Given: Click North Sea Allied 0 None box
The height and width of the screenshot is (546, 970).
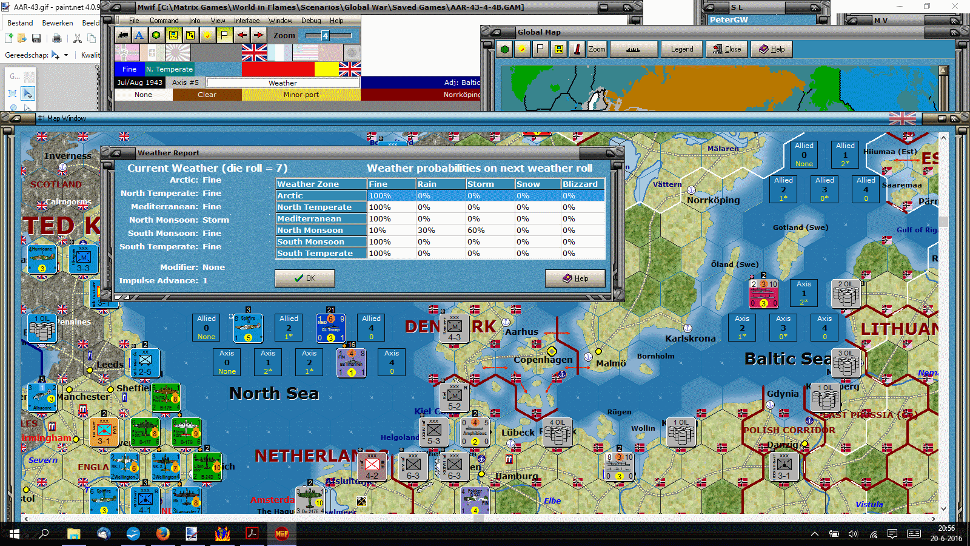Looking at the screenshot, I should (x=206, y=328).
